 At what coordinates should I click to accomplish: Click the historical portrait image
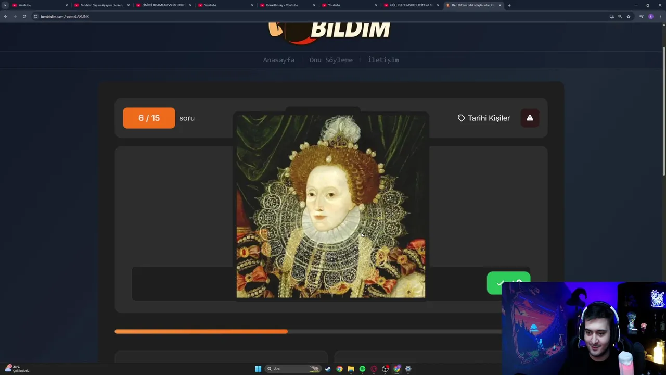(x=331, y=206)
